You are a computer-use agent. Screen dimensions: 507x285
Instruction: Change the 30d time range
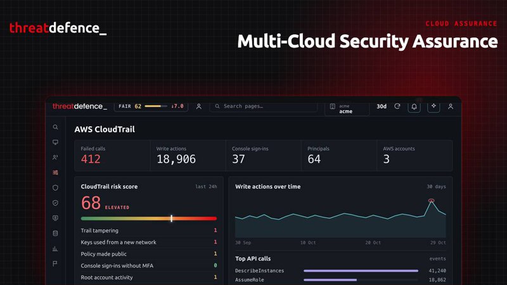point(382,106)
